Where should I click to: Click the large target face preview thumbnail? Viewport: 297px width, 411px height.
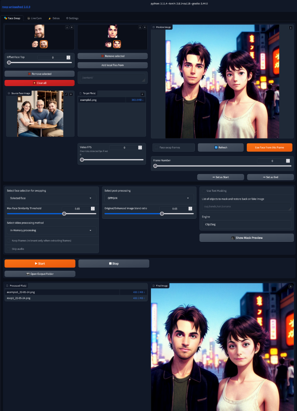tap(112, 32)
